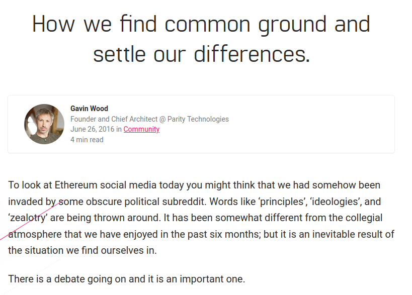Click Gavin Wood's author avatar photo
412x295 pixels.
click(44, 124)
